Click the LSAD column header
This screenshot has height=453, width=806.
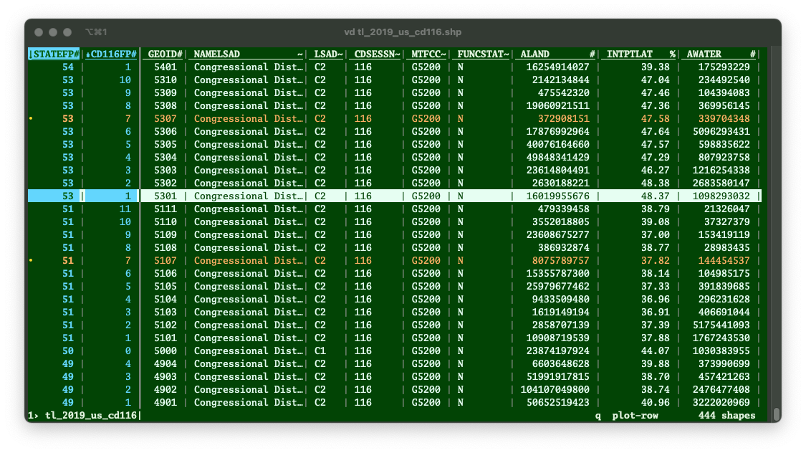(x=325, y=54)
